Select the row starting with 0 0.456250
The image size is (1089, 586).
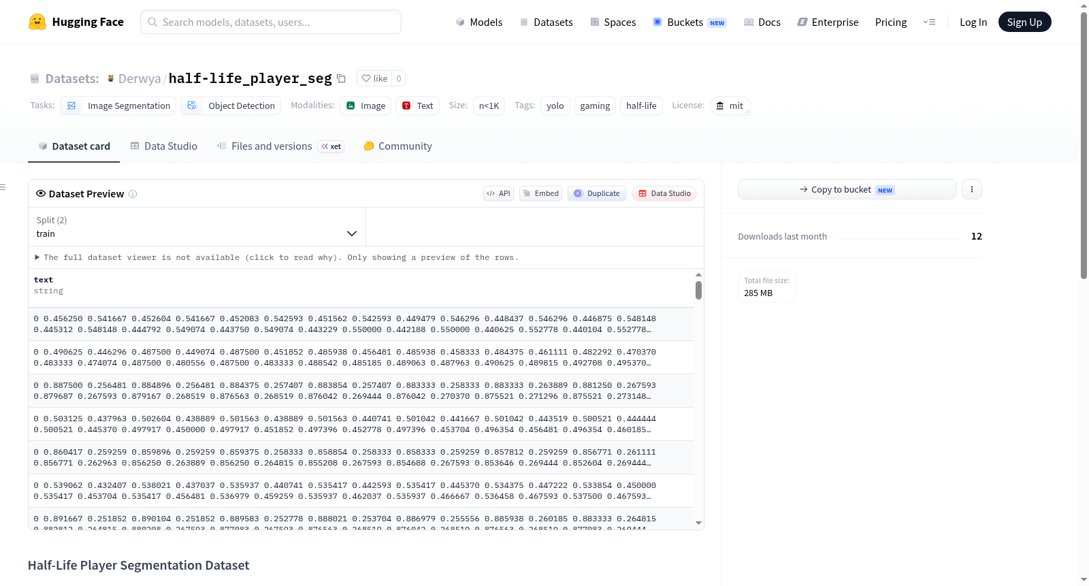click(x=361, y=324)
